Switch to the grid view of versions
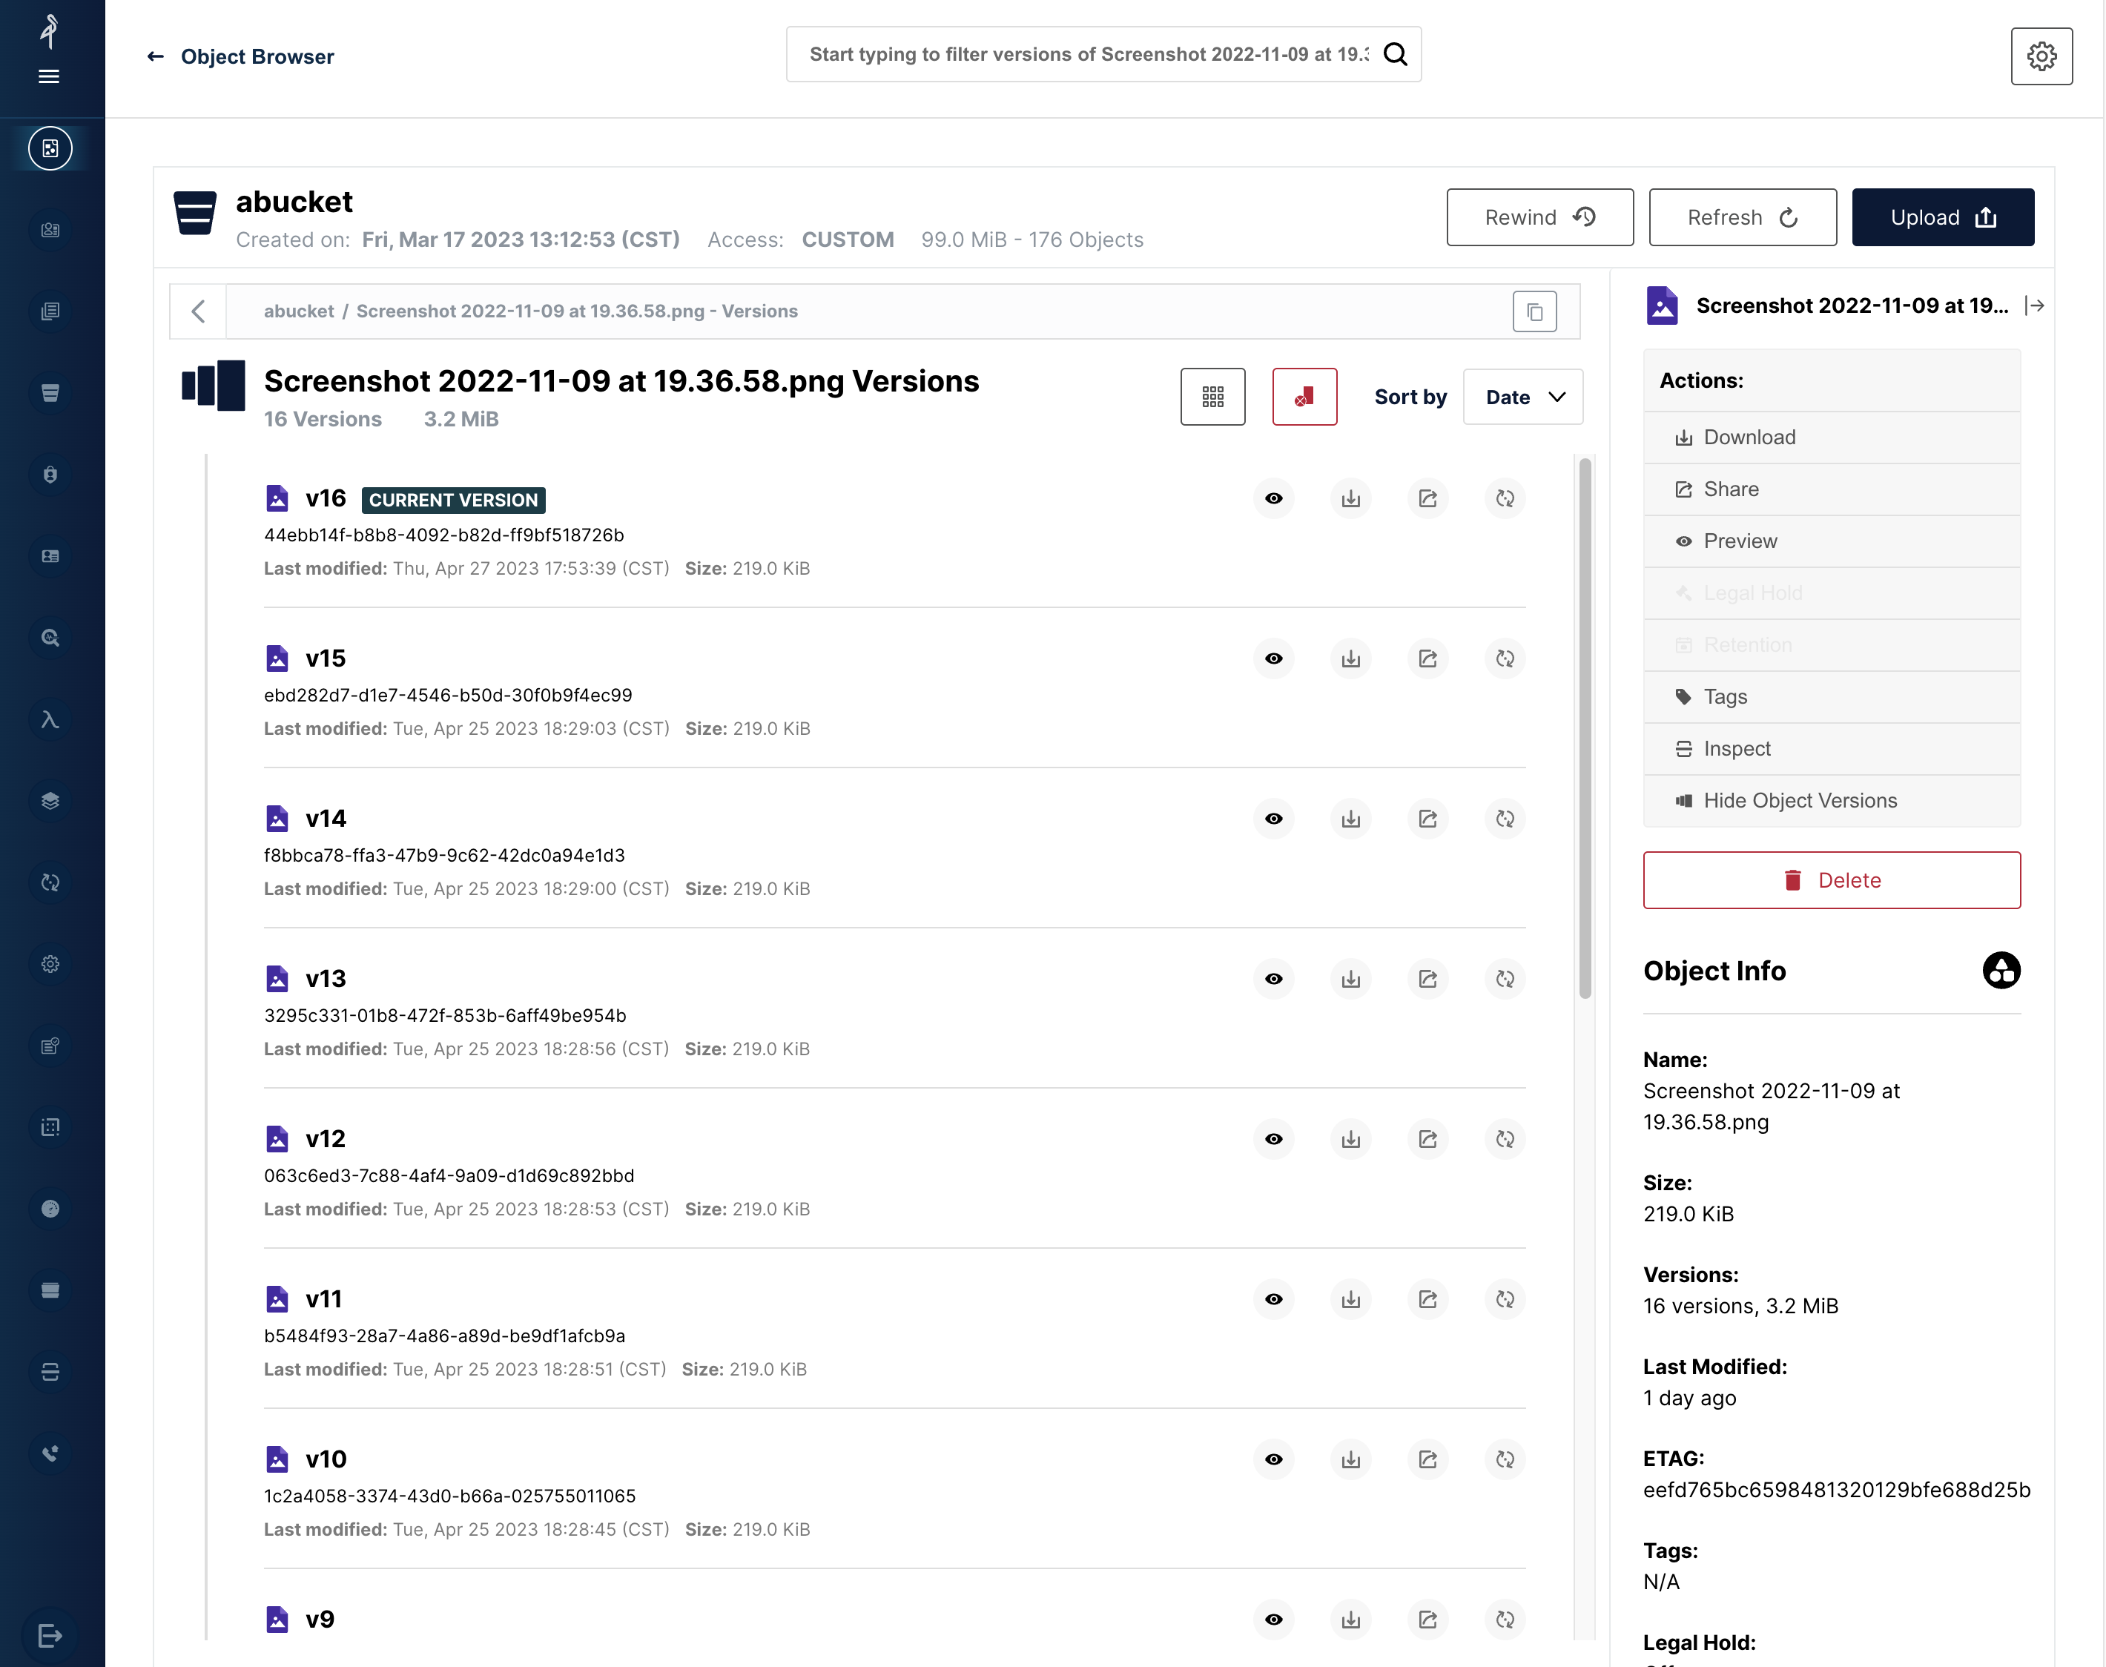The width and height of the screenshot is (2106, 1667). [1212, 396]
